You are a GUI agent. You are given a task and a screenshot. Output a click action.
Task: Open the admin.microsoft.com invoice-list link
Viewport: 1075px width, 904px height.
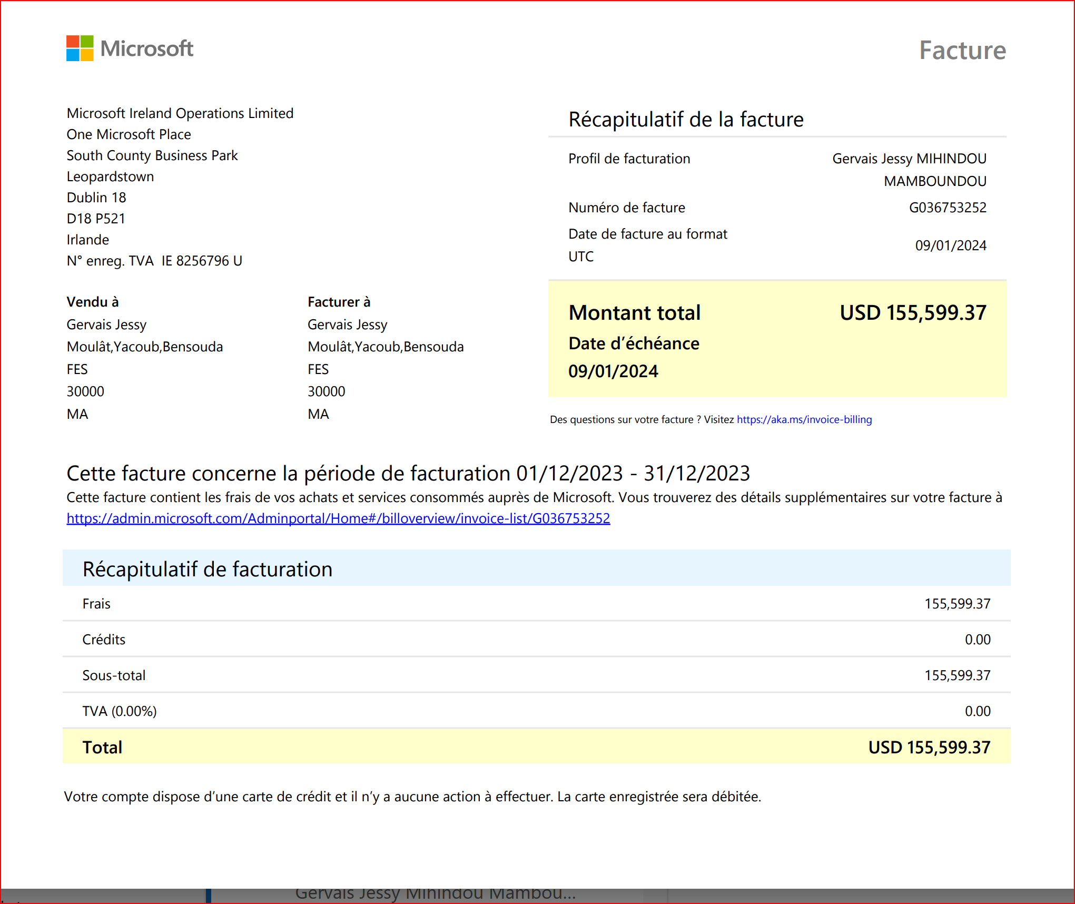[338, 518]
